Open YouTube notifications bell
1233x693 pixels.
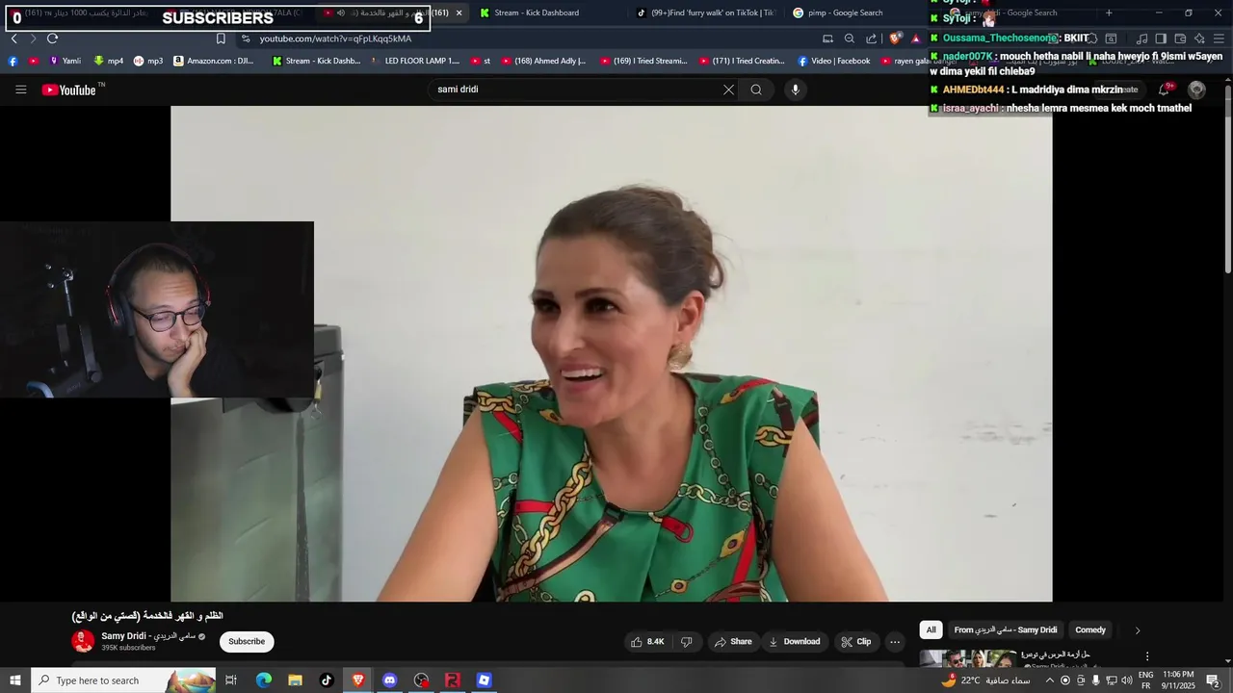click(x=1165, y=90)
